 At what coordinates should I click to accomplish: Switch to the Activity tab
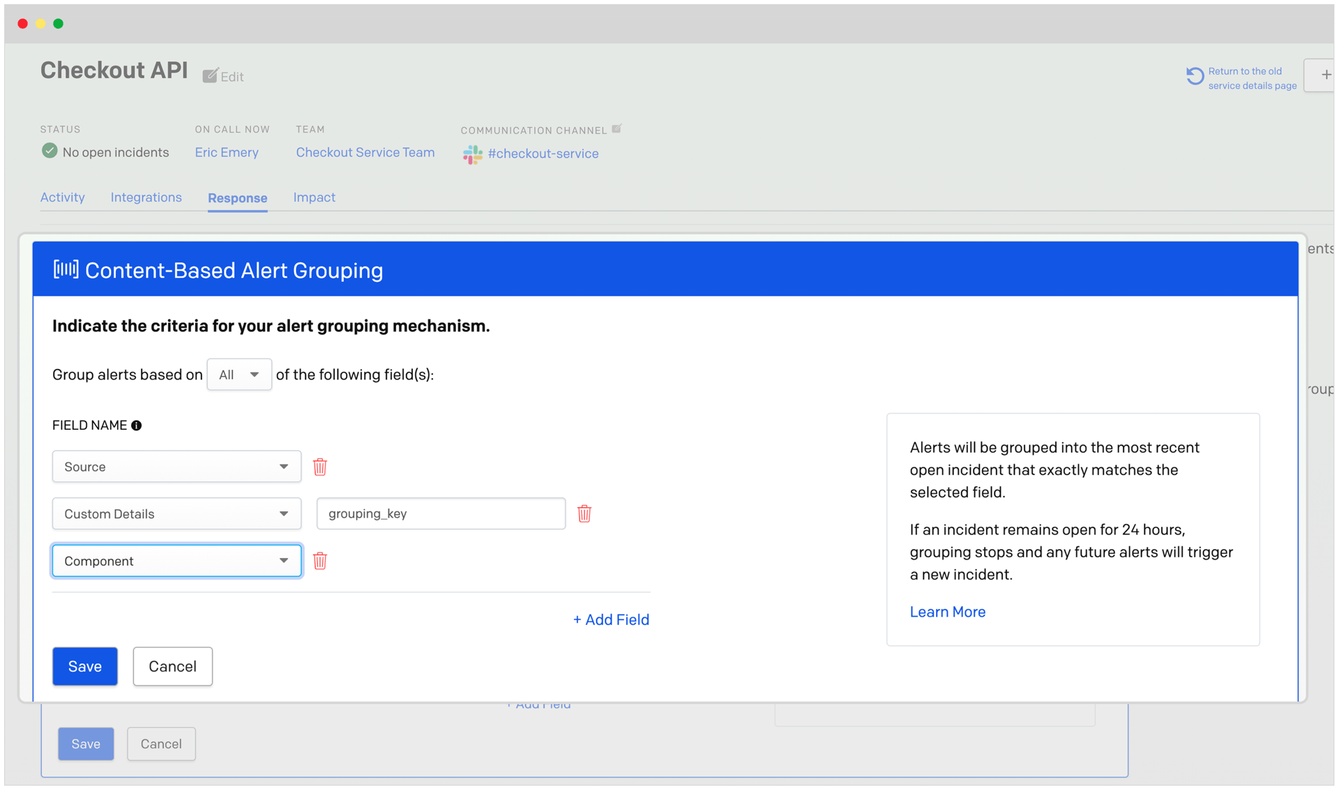[63, 197]
